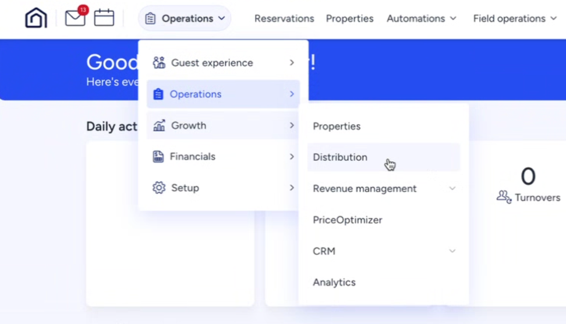The height and width of the screenshot is (324, 566).
Task: Choose PriceOptimizer in the submenu
Action: coord(348,220)
